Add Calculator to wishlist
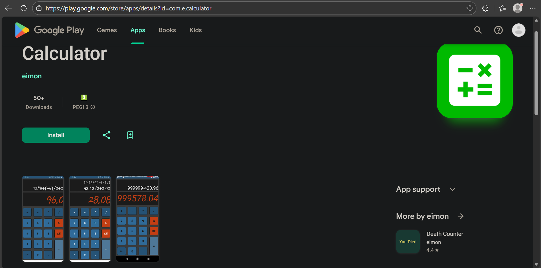The height and width of the screenshot is (268, 541). pyautogui.click(x=130, y=135)
